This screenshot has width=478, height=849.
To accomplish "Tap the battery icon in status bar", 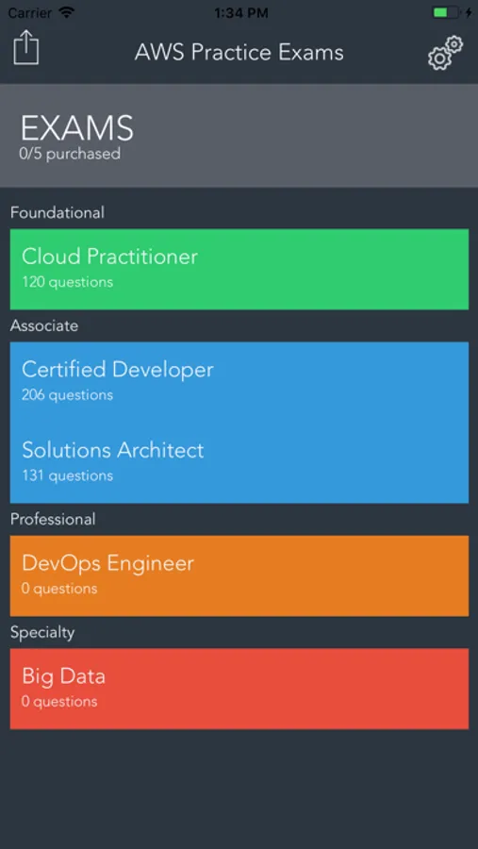I will click(448, 12).
